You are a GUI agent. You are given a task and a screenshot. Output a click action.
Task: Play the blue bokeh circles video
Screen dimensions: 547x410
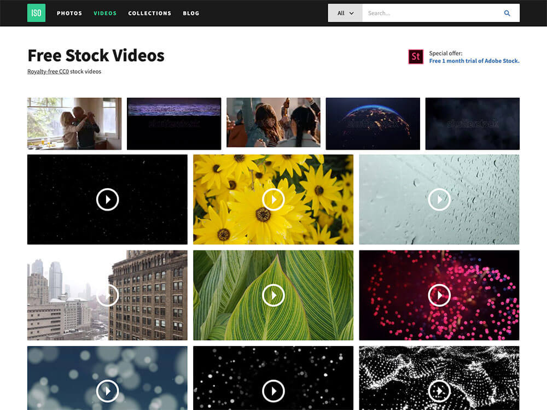pos(107,391)
